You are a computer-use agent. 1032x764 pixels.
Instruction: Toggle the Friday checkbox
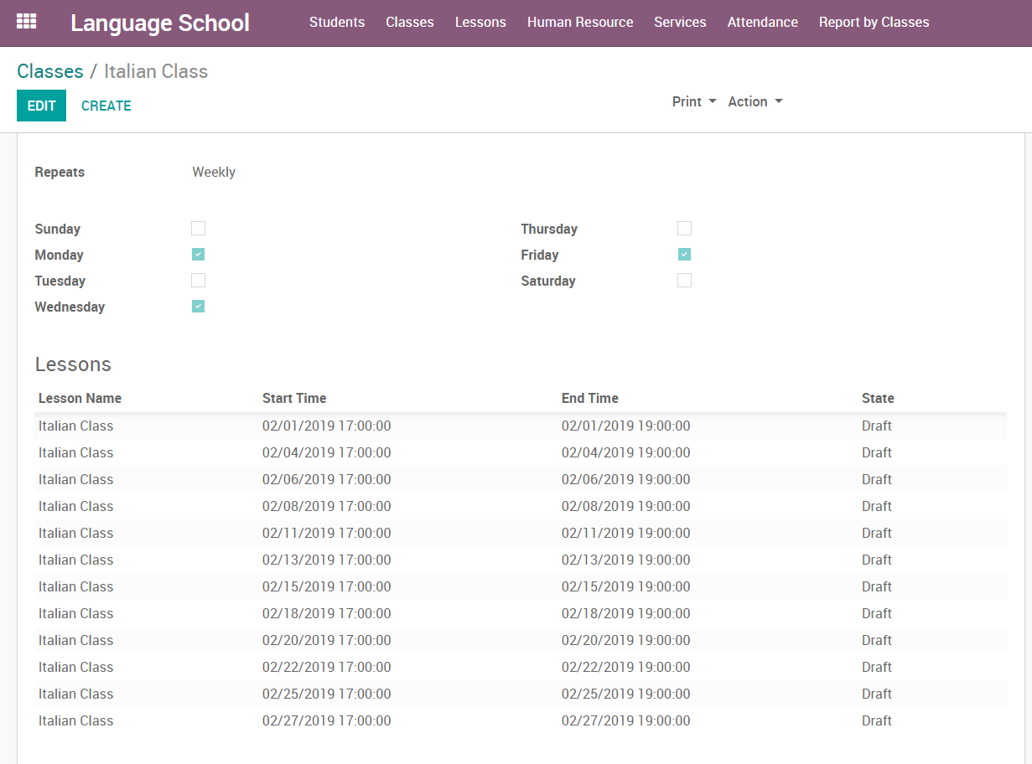(684, 255)
